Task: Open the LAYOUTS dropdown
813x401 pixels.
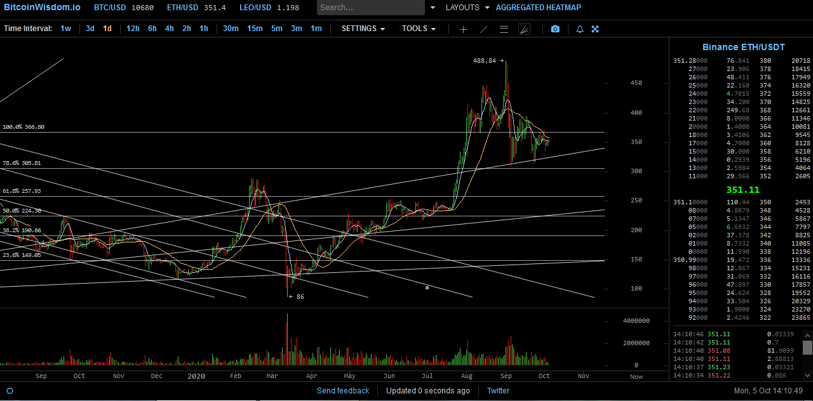Action: (467, 8)
